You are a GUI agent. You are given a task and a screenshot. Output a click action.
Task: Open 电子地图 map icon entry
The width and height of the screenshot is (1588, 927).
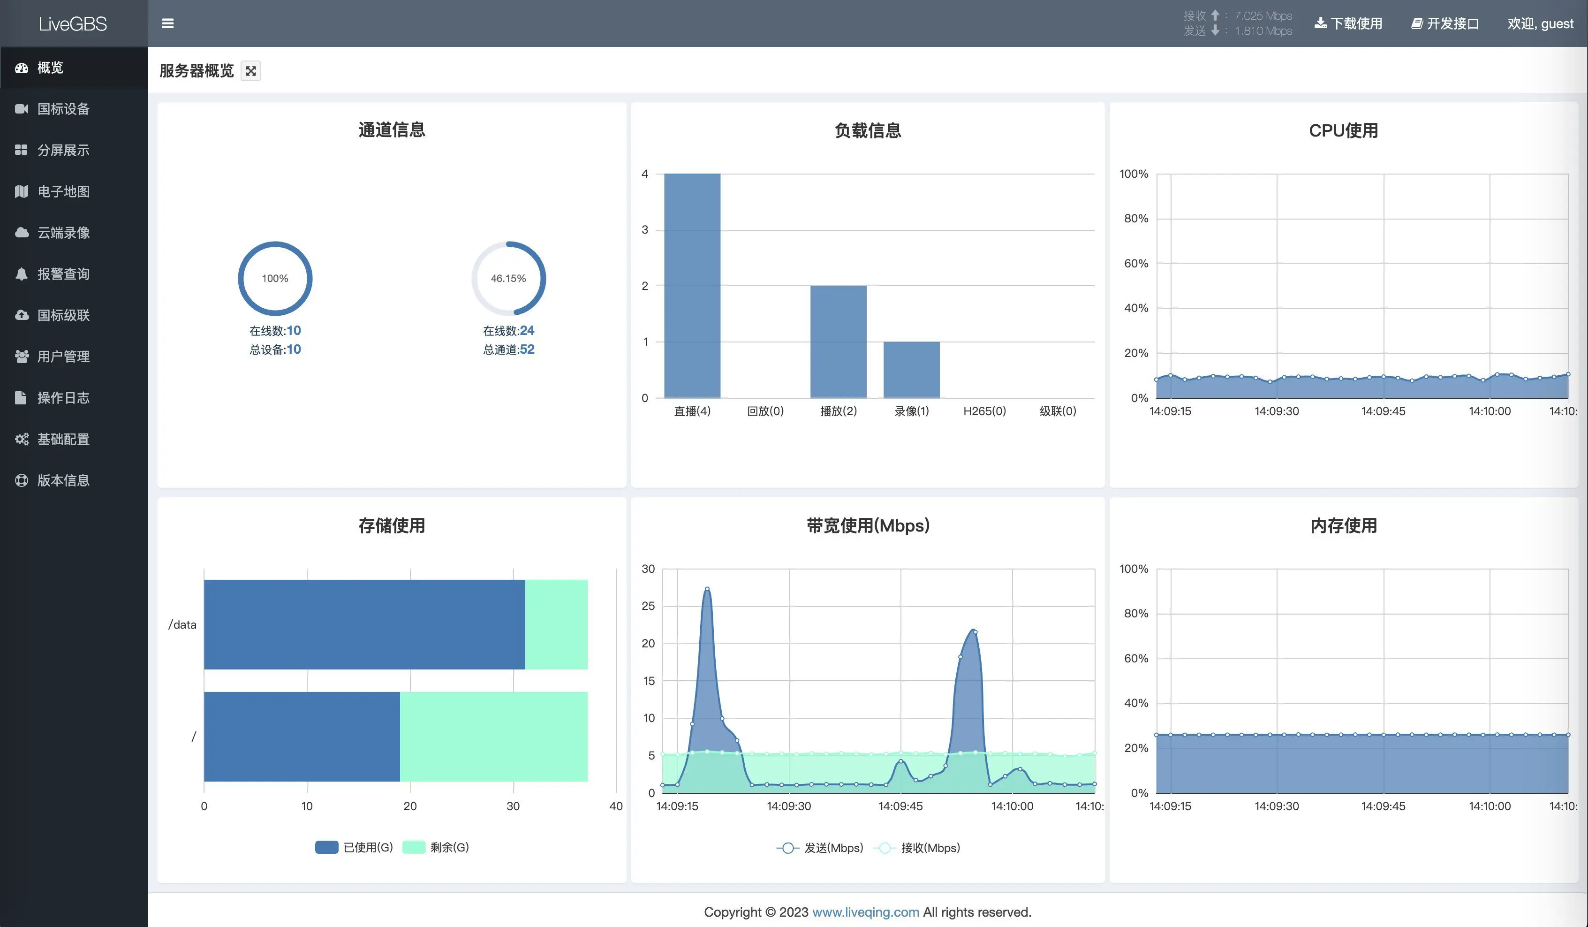22,191
